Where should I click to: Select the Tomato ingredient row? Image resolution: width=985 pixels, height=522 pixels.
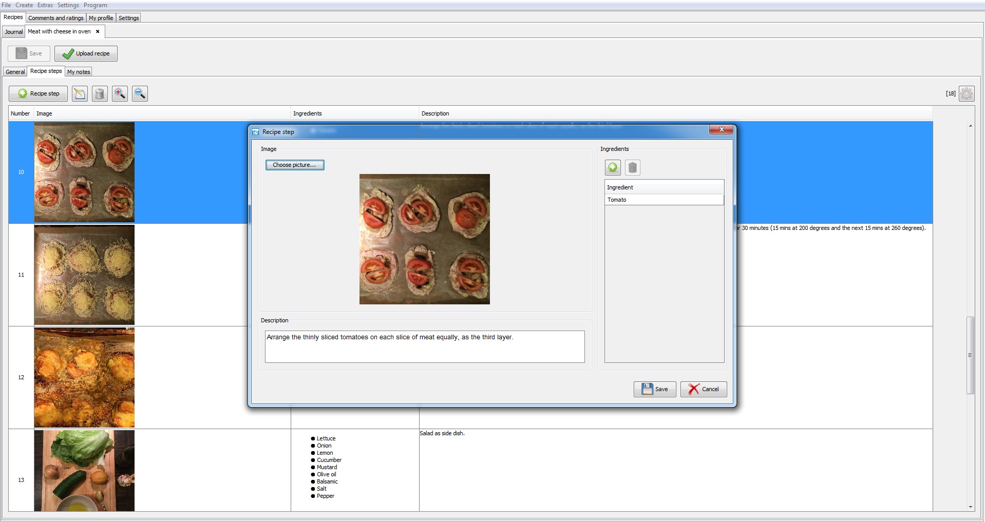tap(664, 200)
